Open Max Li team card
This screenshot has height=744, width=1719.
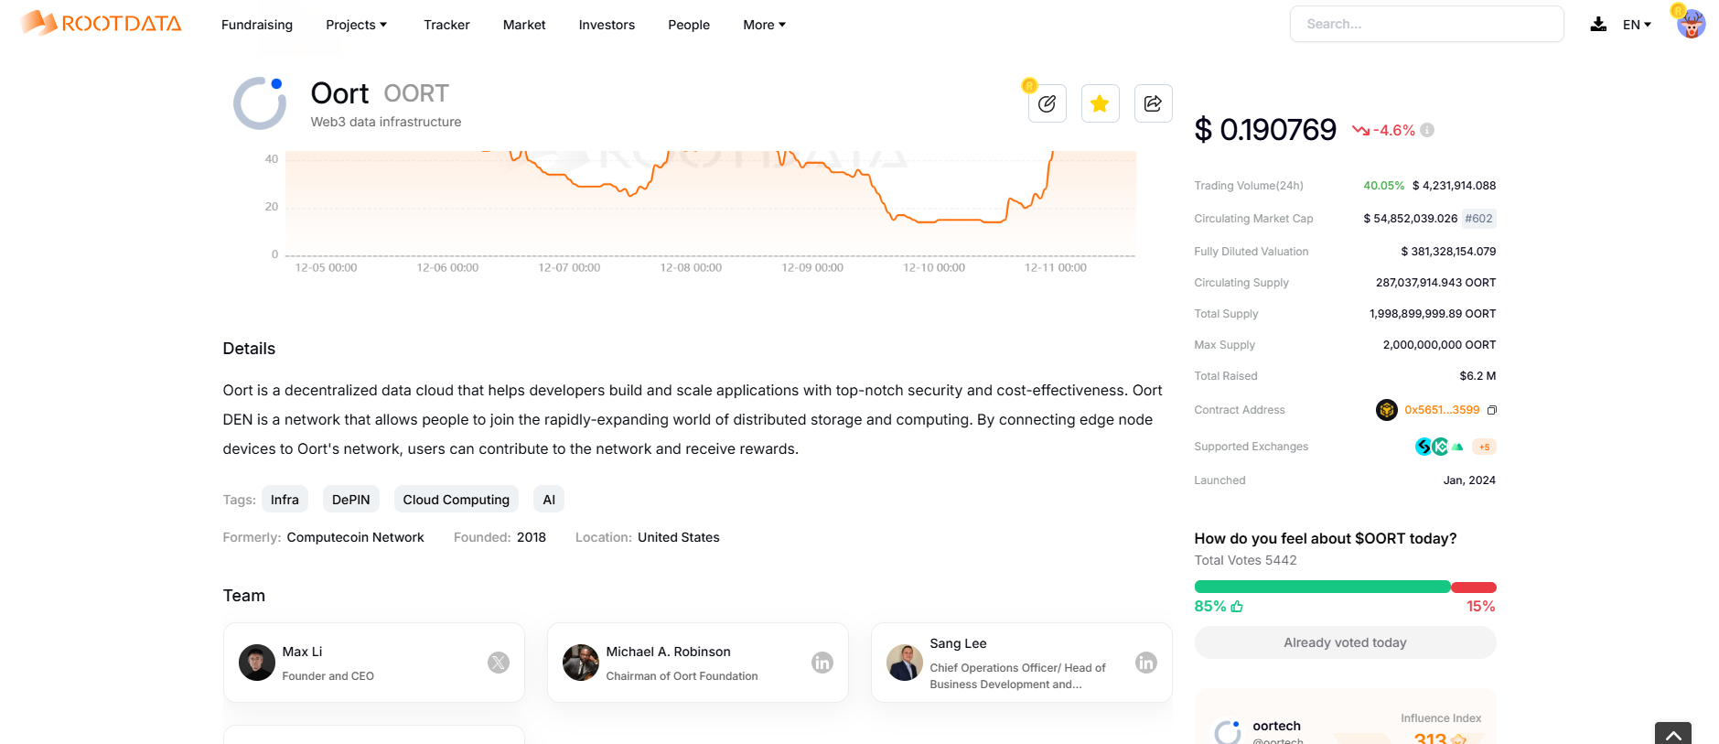(374, 663)
